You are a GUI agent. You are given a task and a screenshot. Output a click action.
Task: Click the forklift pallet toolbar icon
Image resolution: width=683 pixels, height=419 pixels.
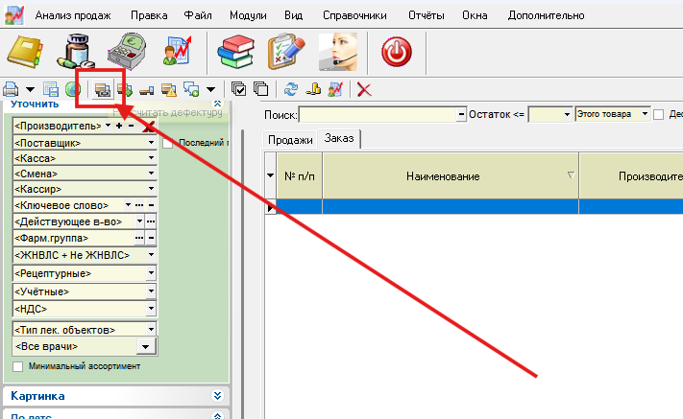146,90
